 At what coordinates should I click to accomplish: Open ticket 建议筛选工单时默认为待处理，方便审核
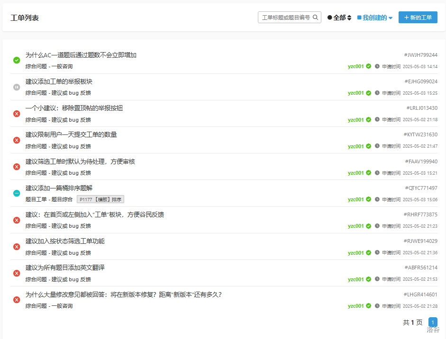point(80,161)
